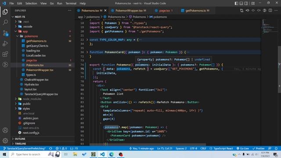Open the Help menu

click(83, 3)
